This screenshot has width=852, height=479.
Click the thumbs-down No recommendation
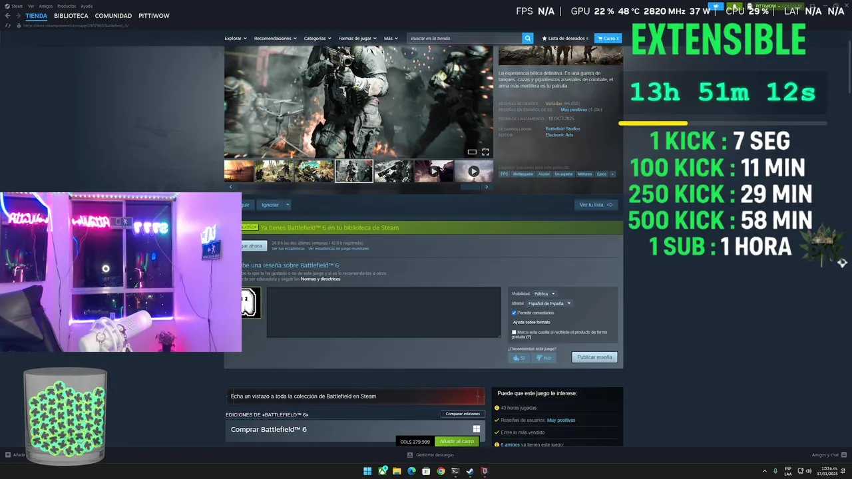(x=543, y=357)
